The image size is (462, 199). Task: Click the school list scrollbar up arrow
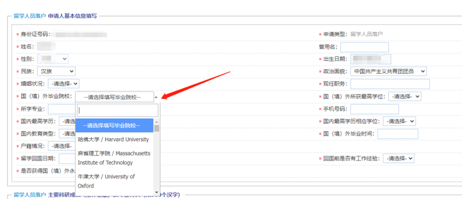click(156, 122)
